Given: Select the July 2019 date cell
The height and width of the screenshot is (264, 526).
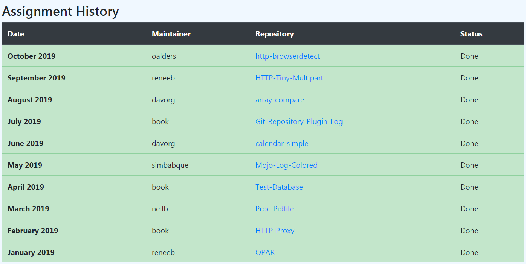Looking at the screenshot, I should point(24,121).
